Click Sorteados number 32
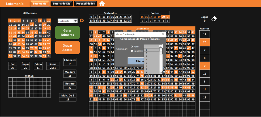 click(x=129, y=17)
